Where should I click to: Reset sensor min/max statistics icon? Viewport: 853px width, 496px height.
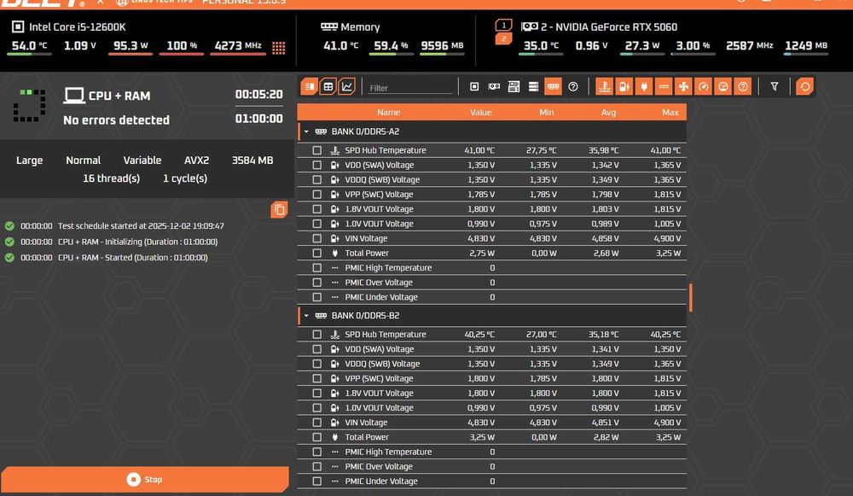click(x=804, y=86)
